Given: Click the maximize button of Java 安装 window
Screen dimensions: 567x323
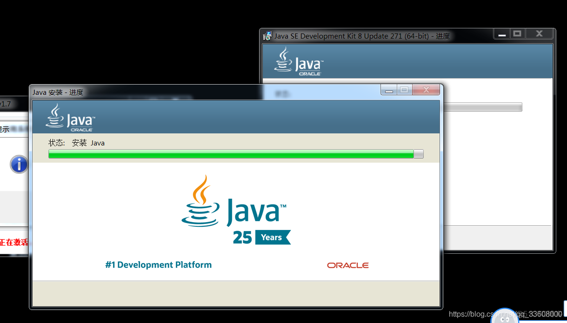Looking at the screenshot, I should tap(404, 90).
